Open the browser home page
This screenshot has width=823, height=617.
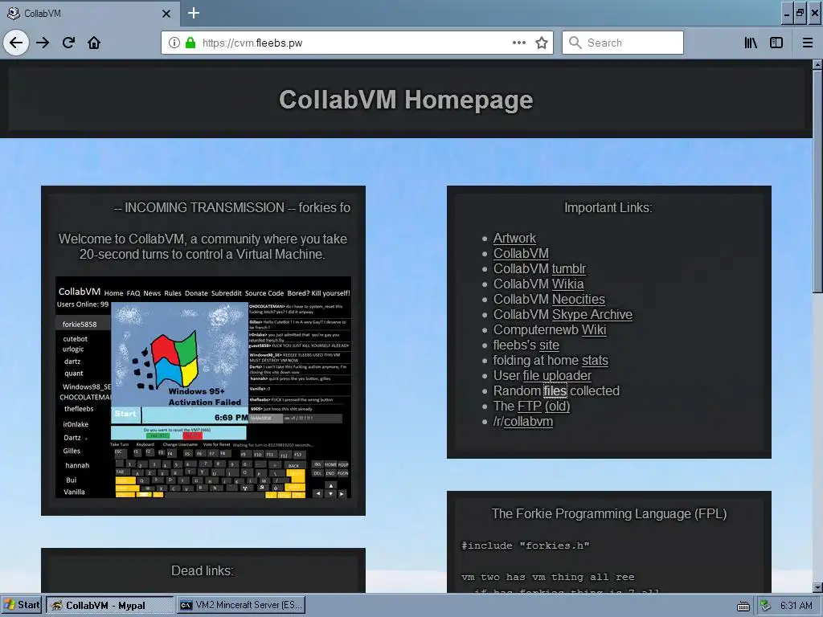pyautogui.click(x=94, y=43)
